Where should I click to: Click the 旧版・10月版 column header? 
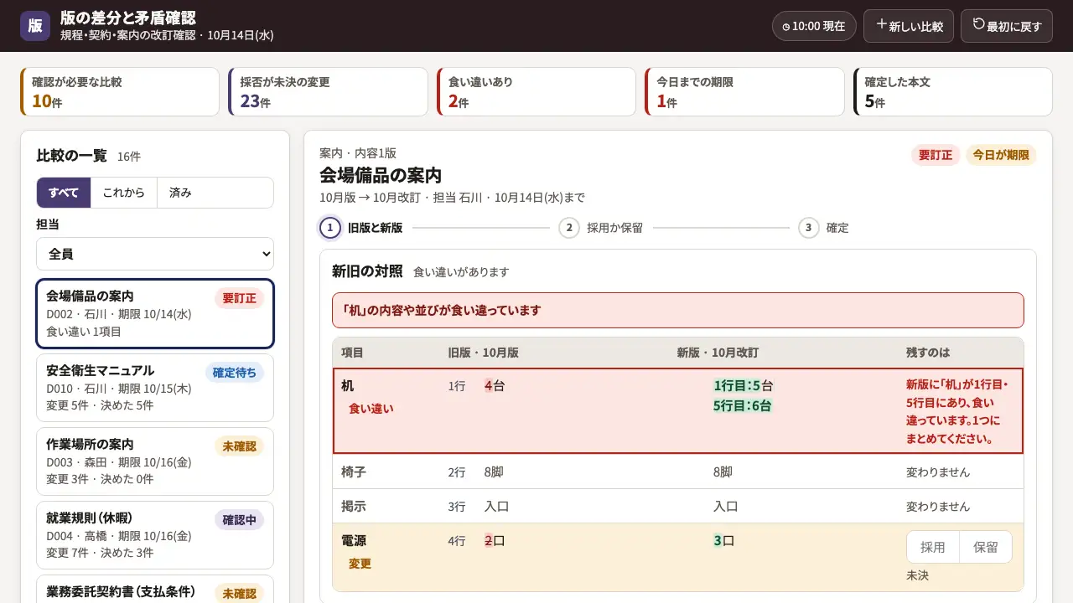pyautogui.click(x=484, y=353)
